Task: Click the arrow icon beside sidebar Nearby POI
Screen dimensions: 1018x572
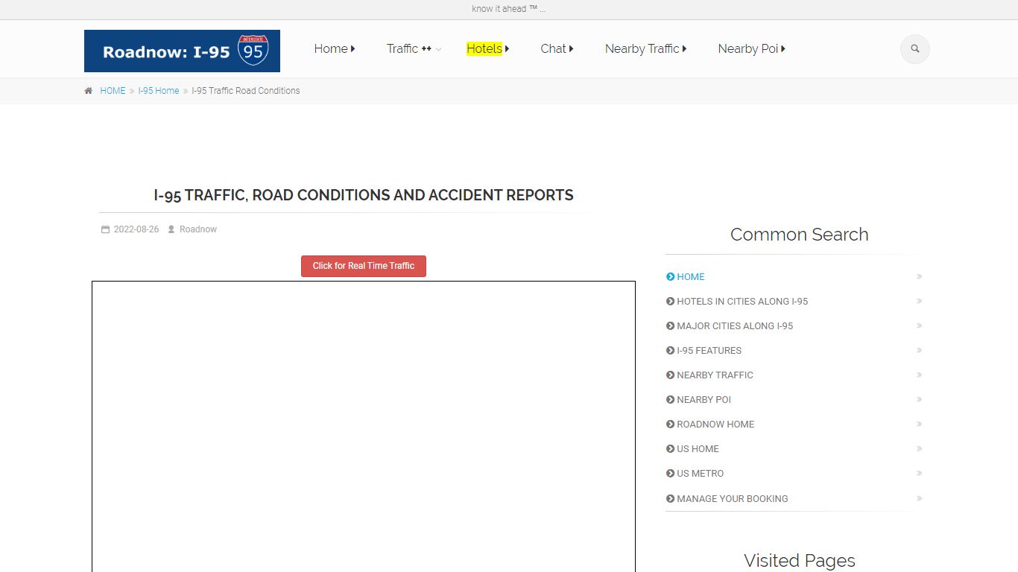Action: click(x=670, y=399)
